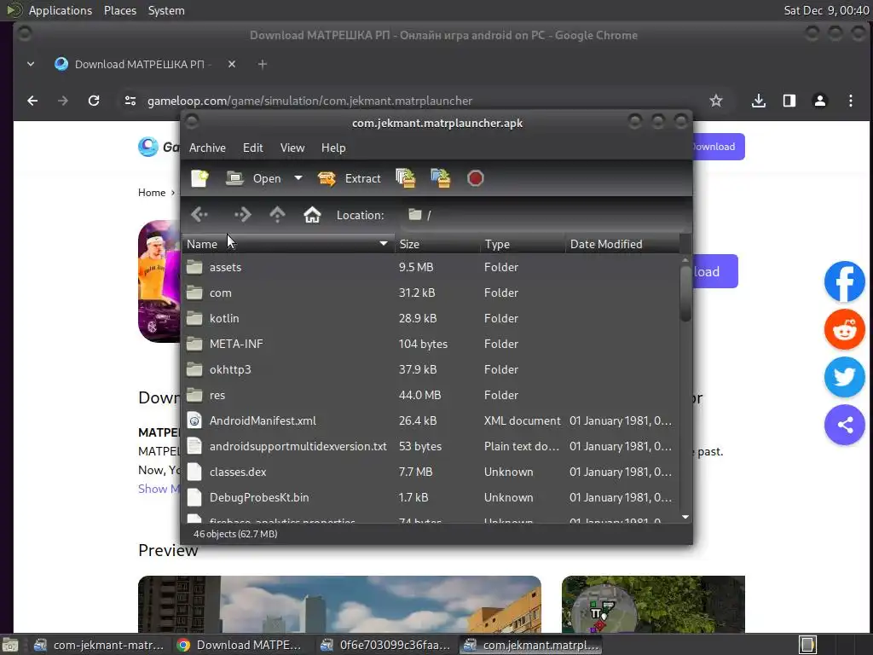This screenshot has height=655, width=873.
Task: Share page on Reddit
Action: coord(844,329)
